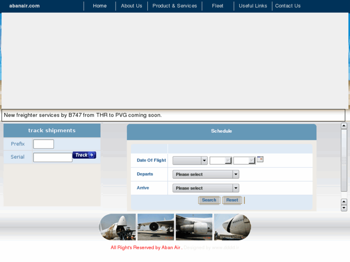This screenshot has width=350, height=262.
Task: Click the scrollbar up arrow at top
Action: tap(344, 126)
